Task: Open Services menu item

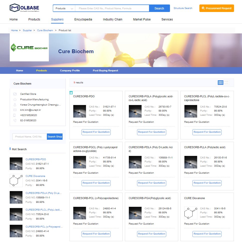Action: (167, 19)
